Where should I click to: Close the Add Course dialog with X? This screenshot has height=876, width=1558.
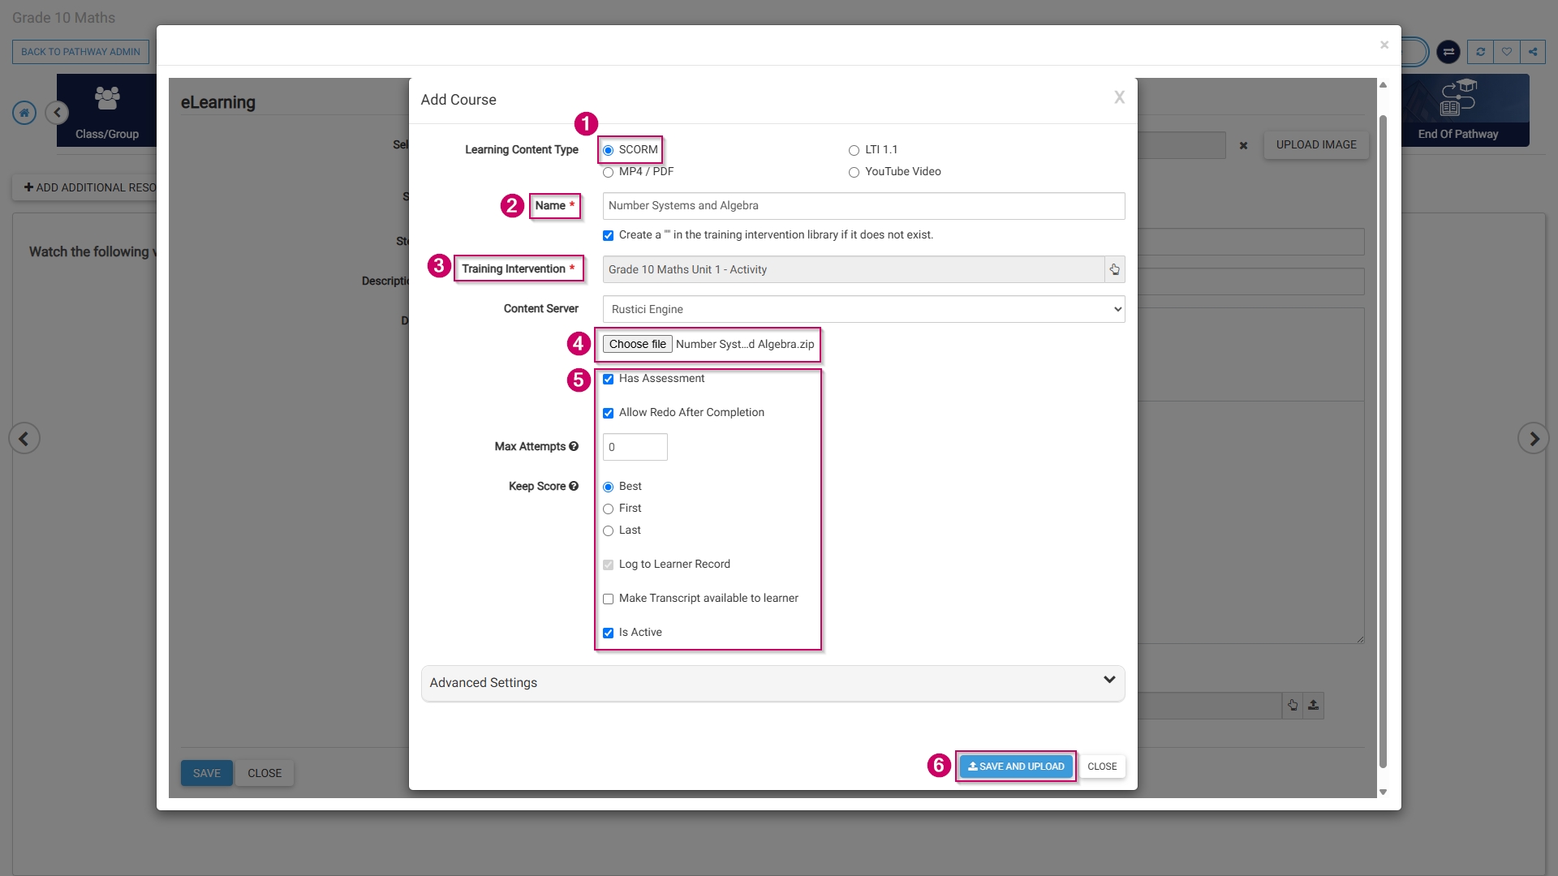[x=1119, y=98]
